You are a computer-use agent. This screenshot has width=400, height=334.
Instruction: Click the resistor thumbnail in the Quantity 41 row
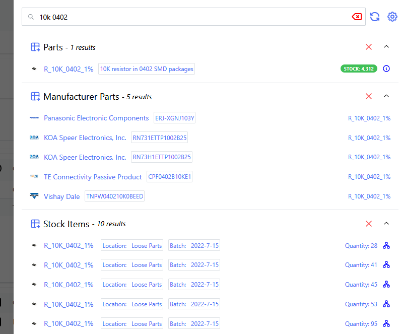tap(34, 265)
